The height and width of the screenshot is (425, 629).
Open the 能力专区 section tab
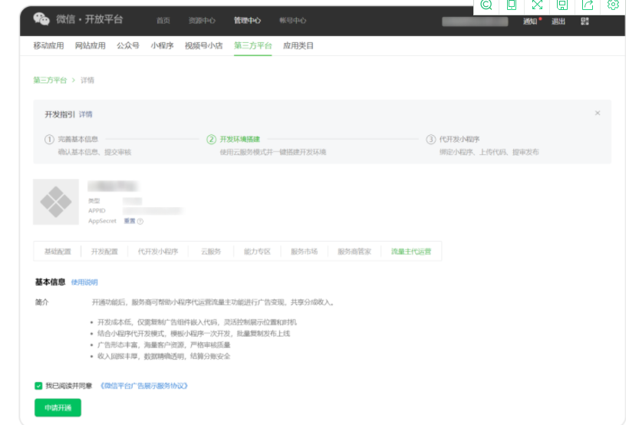257,252
